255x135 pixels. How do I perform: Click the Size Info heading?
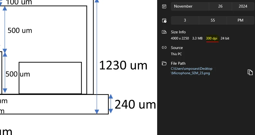point(178,32)
